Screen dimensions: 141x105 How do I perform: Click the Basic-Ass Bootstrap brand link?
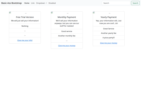[x=11, y=3]
